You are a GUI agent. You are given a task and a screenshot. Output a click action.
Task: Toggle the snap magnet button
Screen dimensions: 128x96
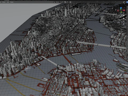[65, 2]
